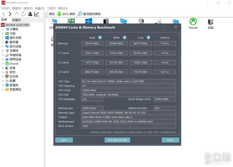233x167 pixels.
Task: Switch to the 菜单 tab
Action: (x=4, y=20)
